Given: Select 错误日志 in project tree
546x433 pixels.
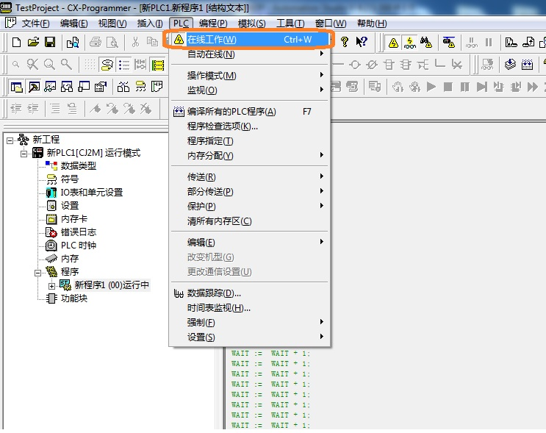Looking at the screenshot, I should tap(79, 232).
